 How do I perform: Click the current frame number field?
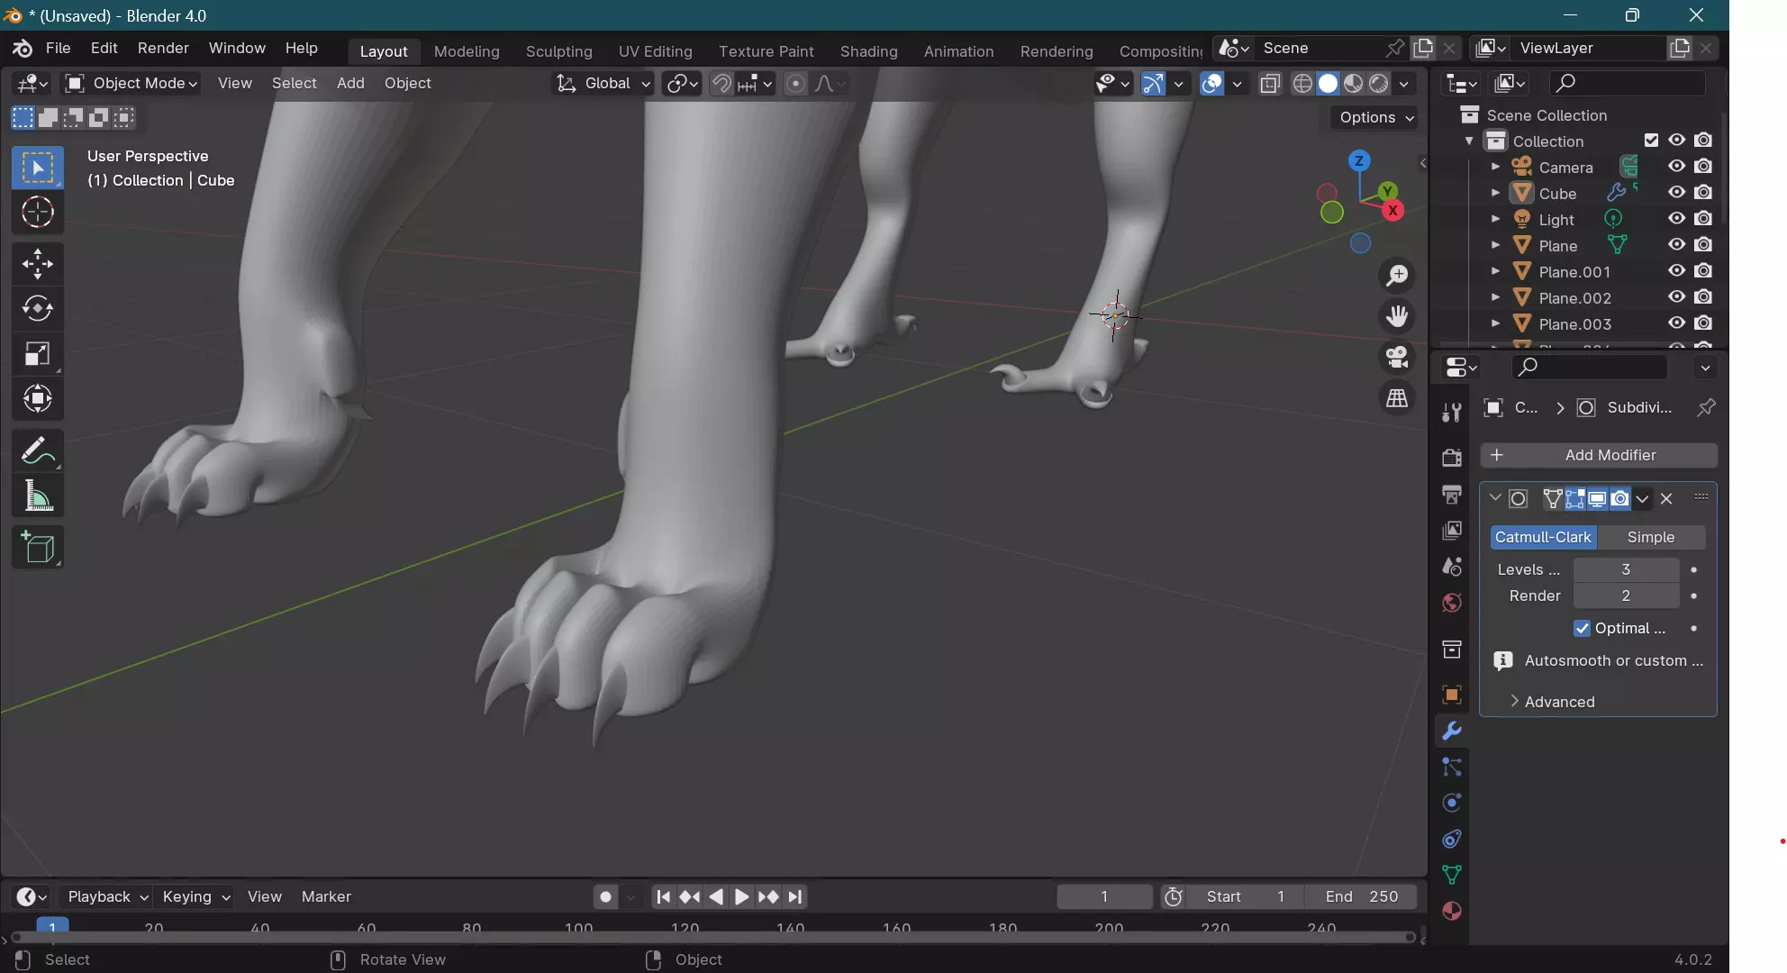pyautogui.click(x=1104, y=897)
